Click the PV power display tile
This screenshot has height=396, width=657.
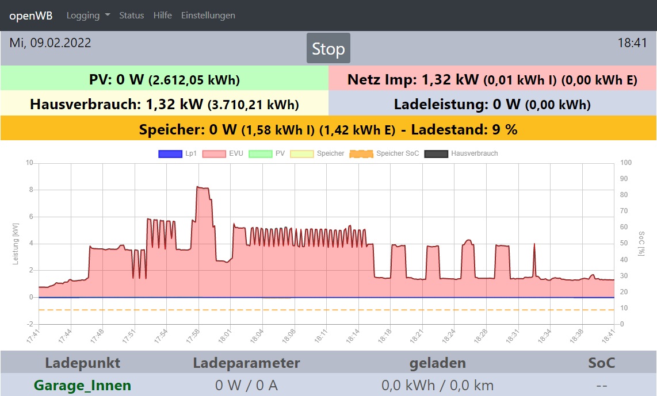tap(165, 79)
